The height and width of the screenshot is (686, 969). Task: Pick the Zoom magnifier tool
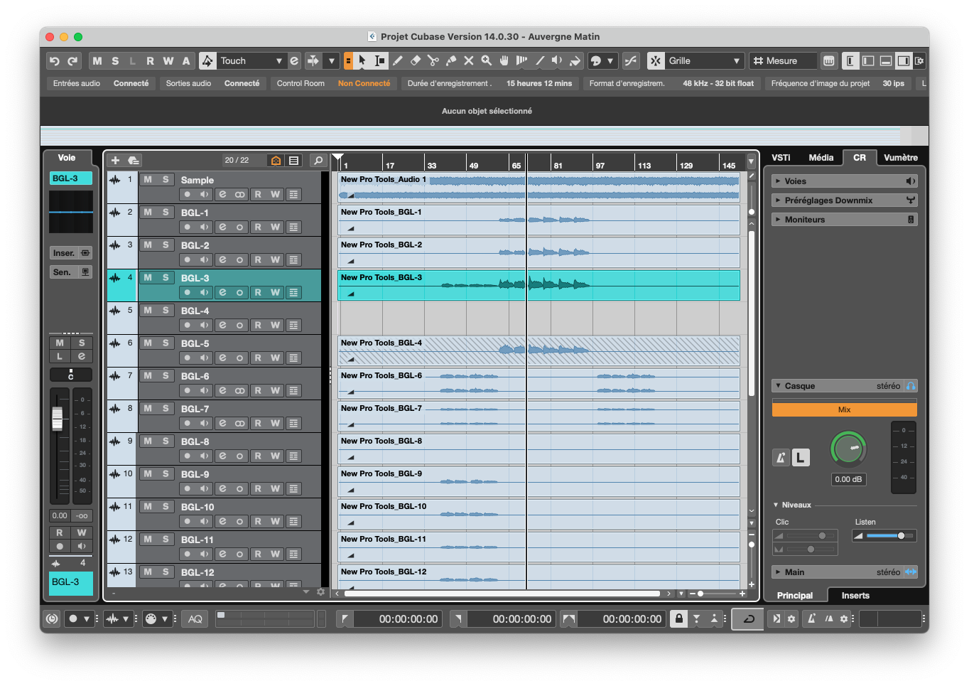coord(486,60)
